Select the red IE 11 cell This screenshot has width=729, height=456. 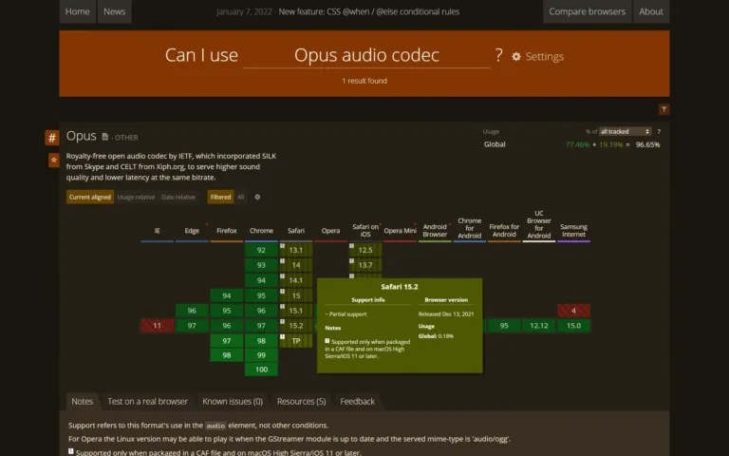point(158,326)
